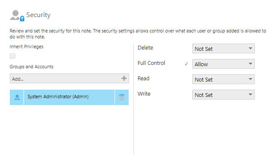277x155 pixels.
Task: Click the Write dropdown arrow
Action: [250, 94]
